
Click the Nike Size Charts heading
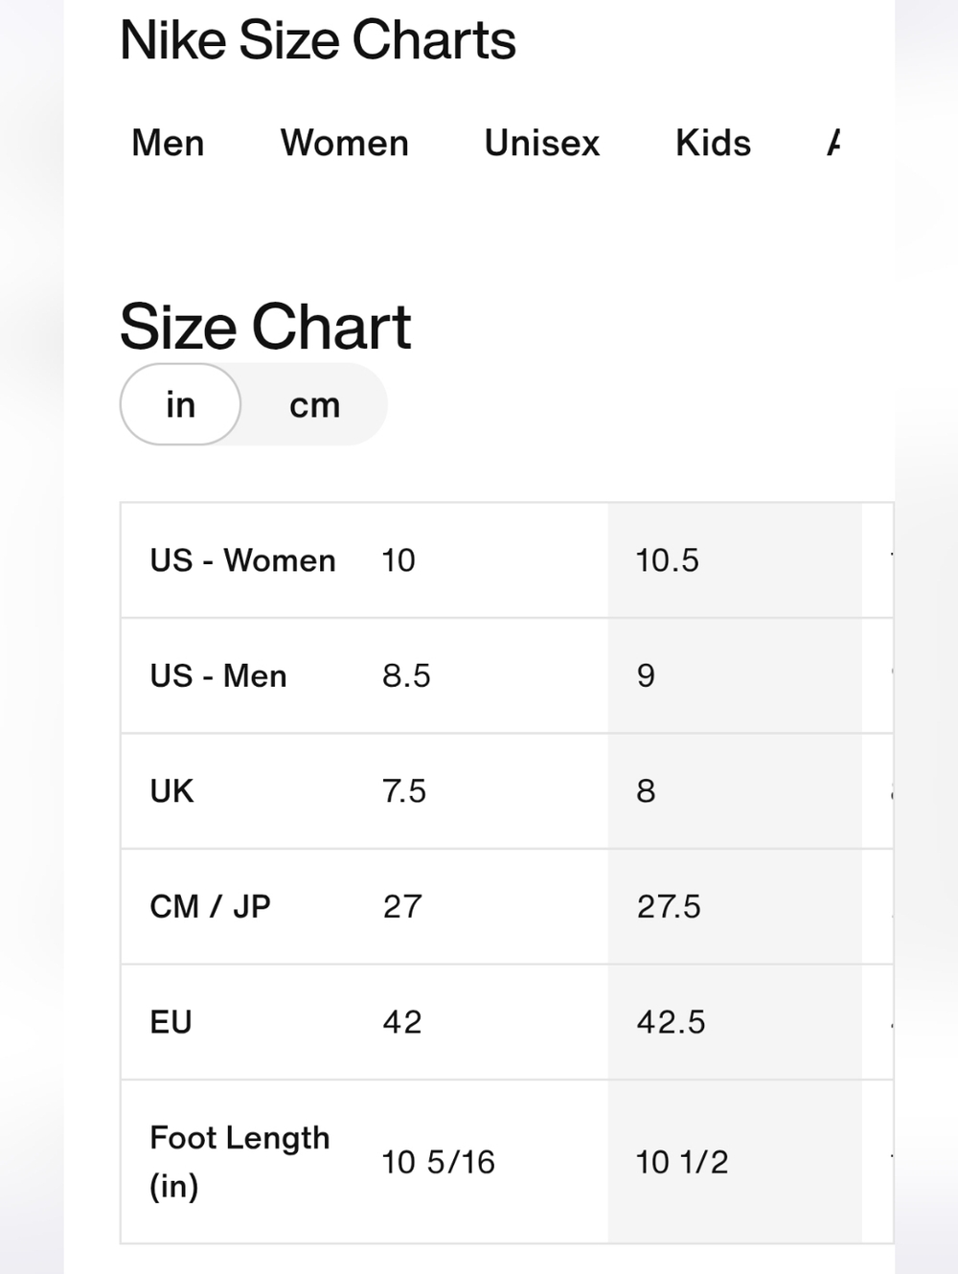click(317, 41)
